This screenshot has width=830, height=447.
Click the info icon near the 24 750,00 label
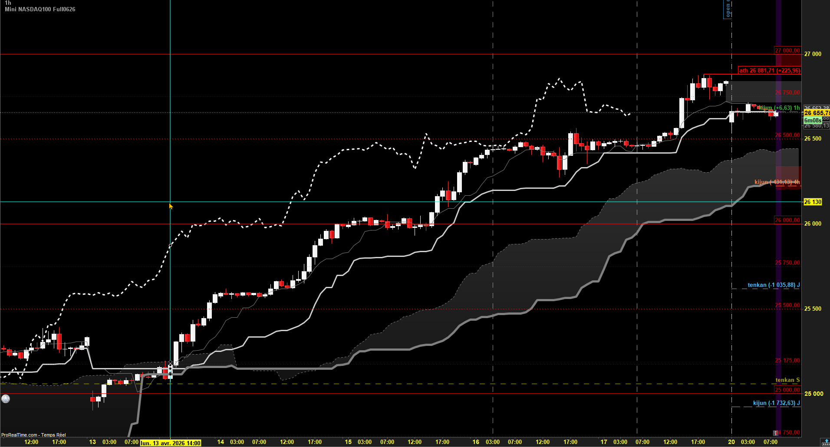(775, 433)
